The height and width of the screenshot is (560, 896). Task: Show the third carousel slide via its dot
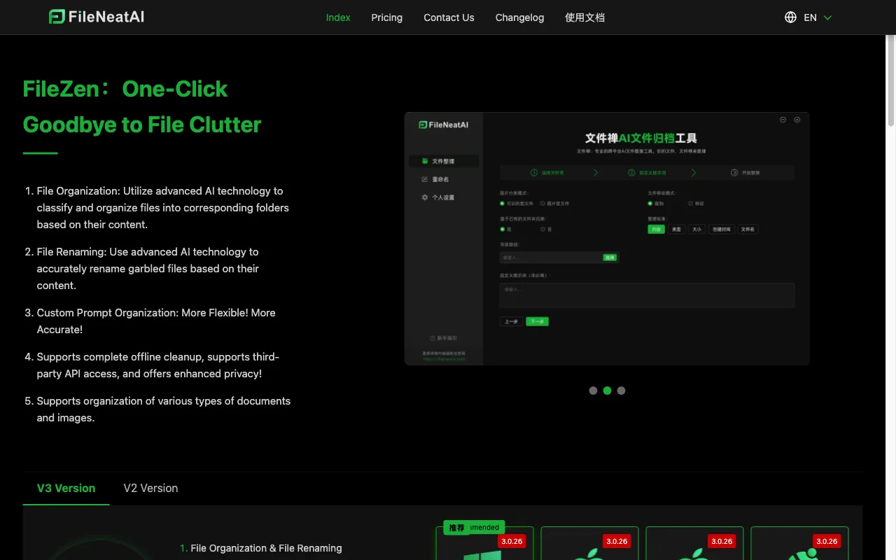(x=621, y=391)
